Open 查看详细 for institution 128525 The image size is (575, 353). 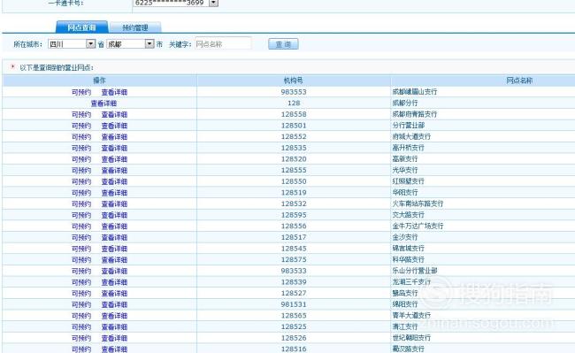(114, 327)
